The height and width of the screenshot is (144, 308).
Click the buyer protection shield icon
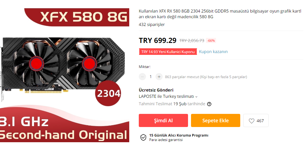point(143,137)
